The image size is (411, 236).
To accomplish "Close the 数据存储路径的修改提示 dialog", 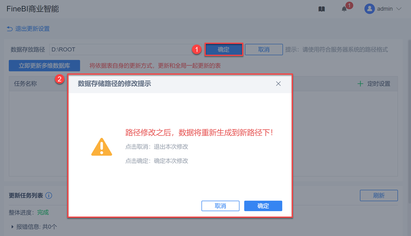I will point(278,84).
